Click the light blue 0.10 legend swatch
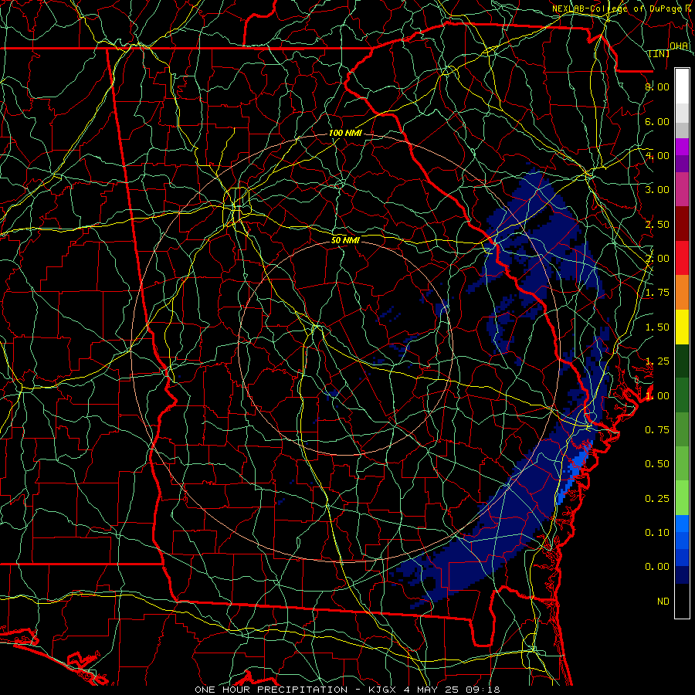 coord(682,524)
